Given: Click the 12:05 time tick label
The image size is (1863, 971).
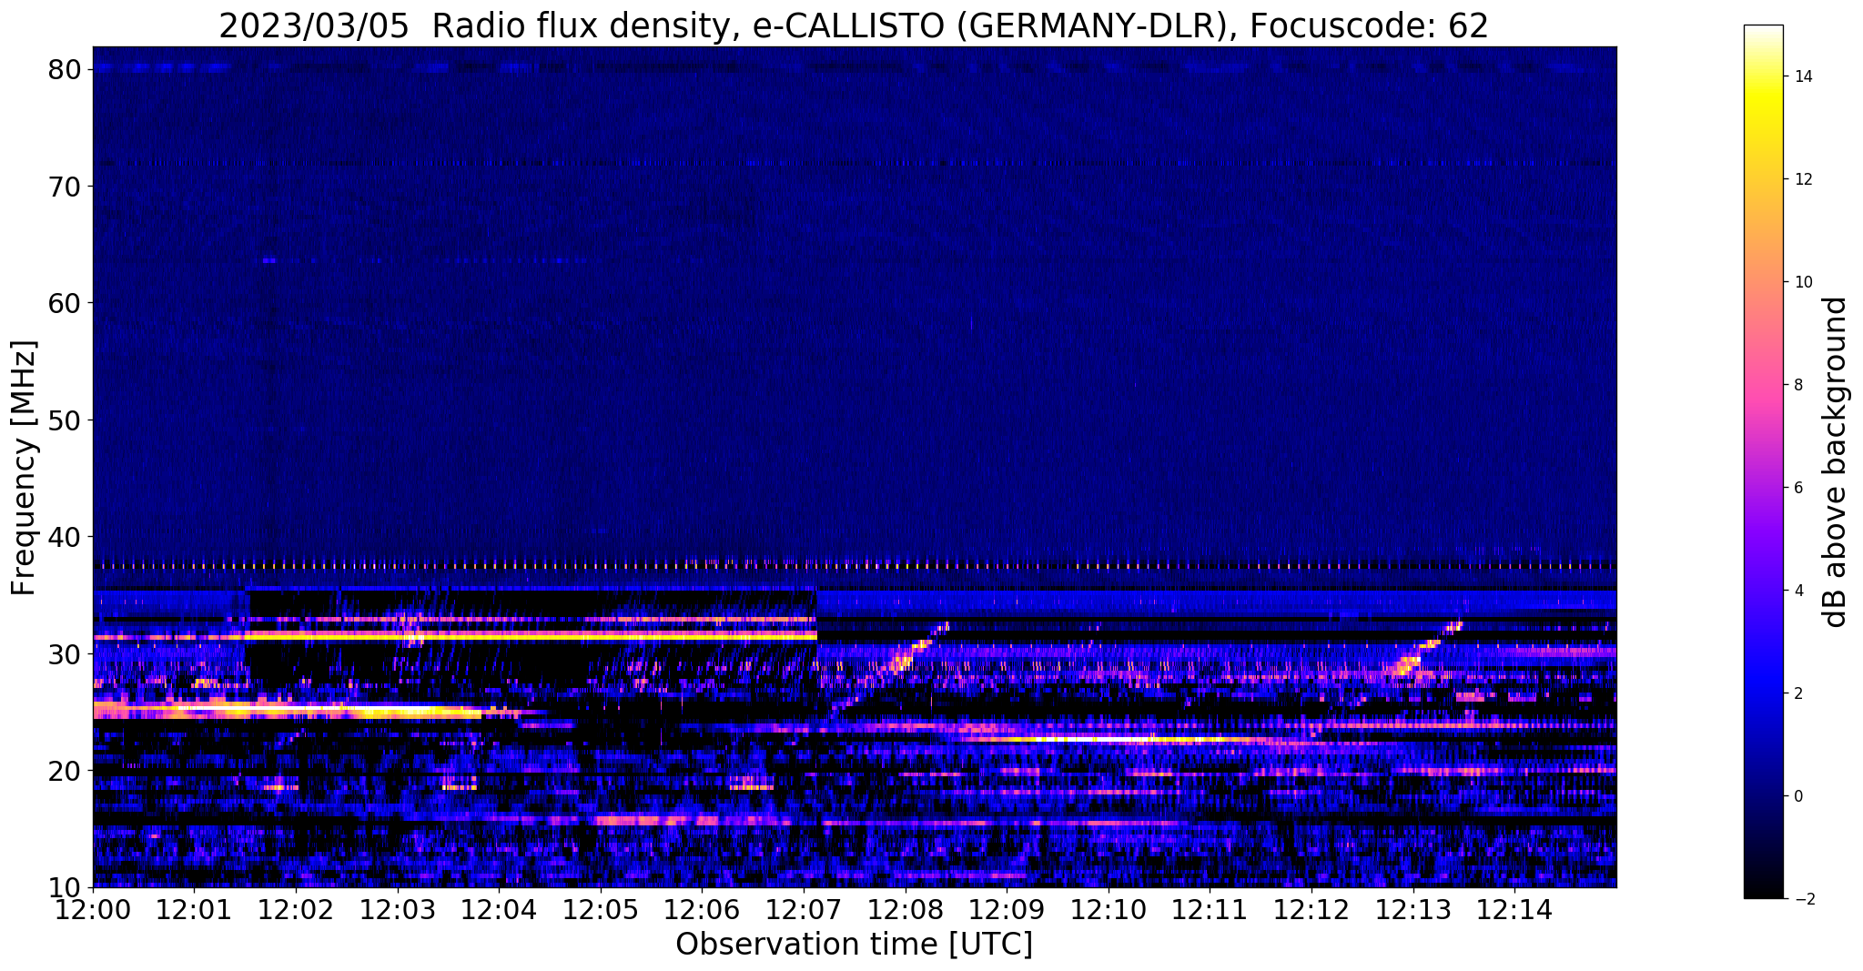Looking at the screenshot, I should click(601, 909).
